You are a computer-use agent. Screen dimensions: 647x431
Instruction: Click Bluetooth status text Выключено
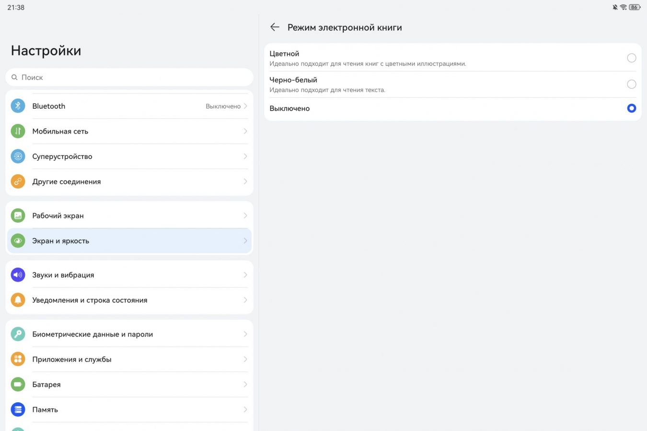223,106
